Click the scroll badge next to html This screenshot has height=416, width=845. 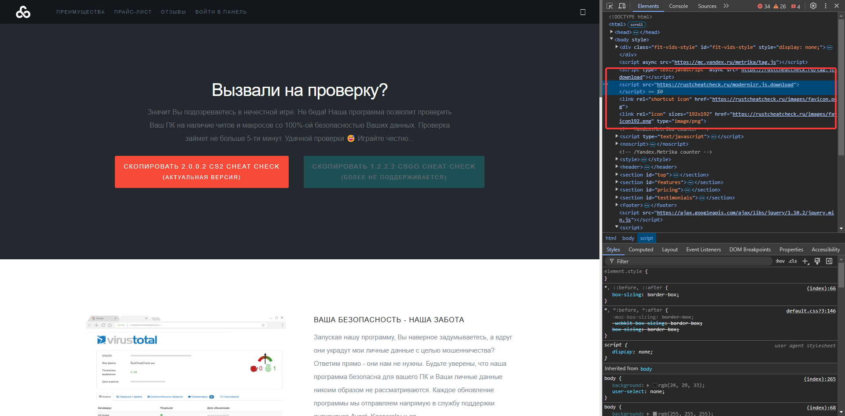[636, 25]
